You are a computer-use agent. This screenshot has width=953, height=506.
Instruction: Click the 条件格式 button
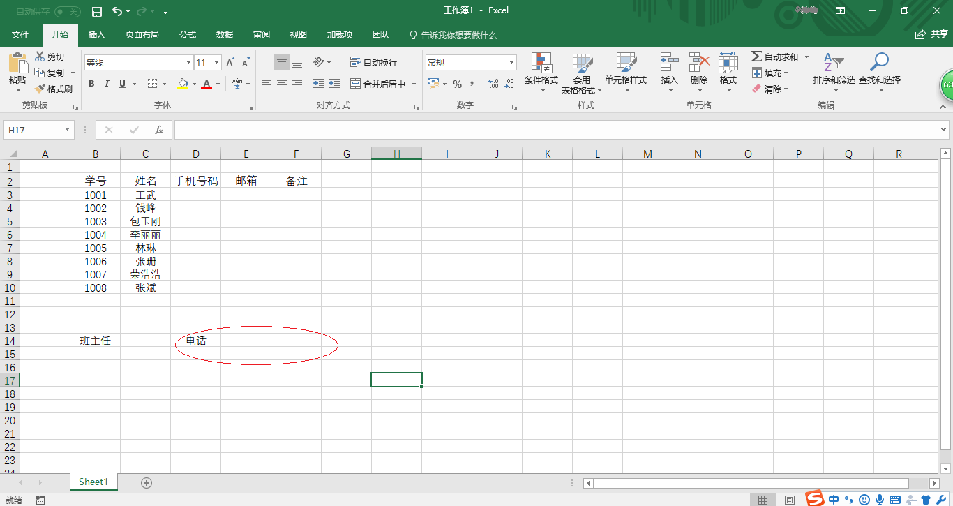coord(541,73)
